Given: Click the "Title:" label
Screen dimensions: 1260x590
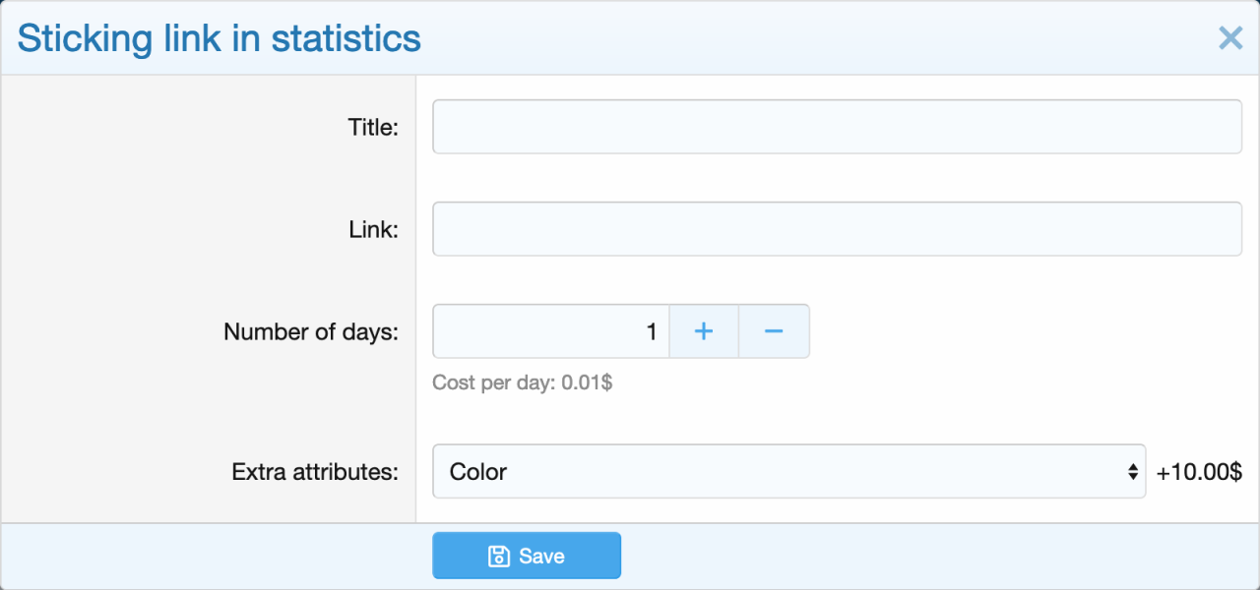Looking at the screenshot, I should click(373, 127).
